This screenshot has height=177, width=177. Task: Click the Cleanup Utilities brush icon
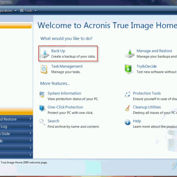[x=128, y=108]
